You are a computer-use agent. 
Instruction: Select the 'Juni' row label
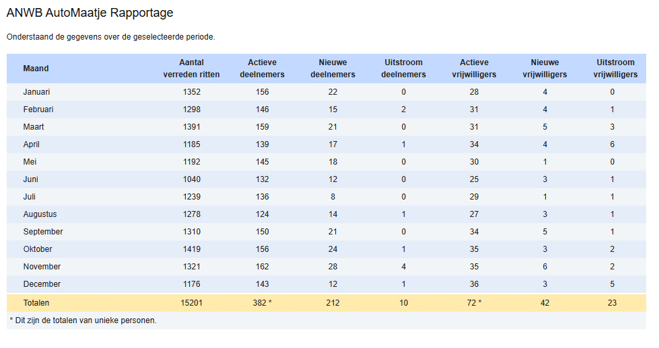click(31, 179)
